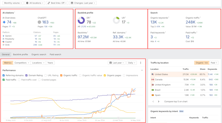Click the AR 21,110 rank value
This screenshot has height=123, width=222.
point(84,27)
